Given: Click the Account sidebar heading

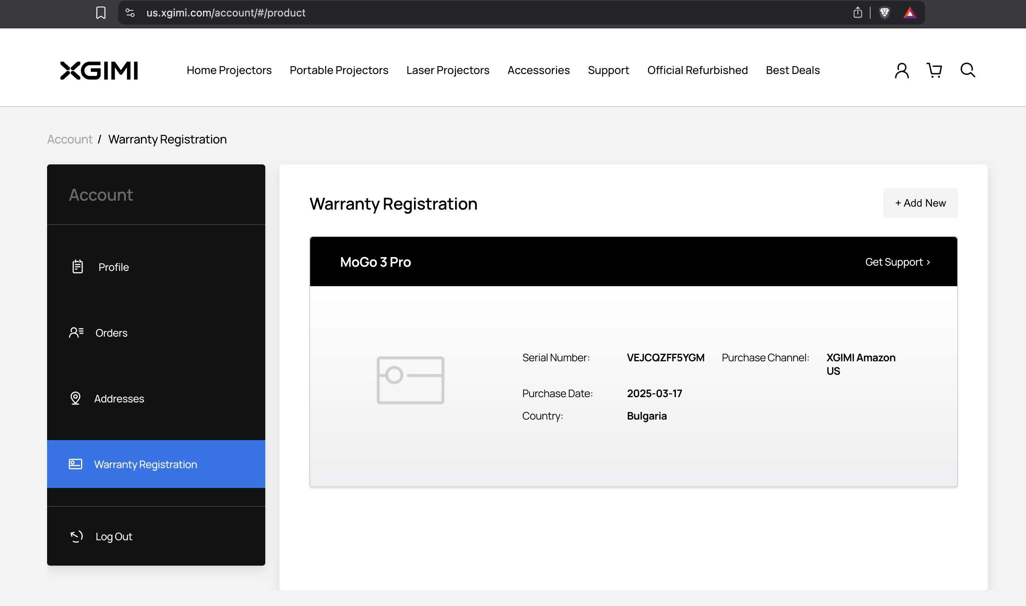Looking at the screenshot, I should [x=101, y=195].
